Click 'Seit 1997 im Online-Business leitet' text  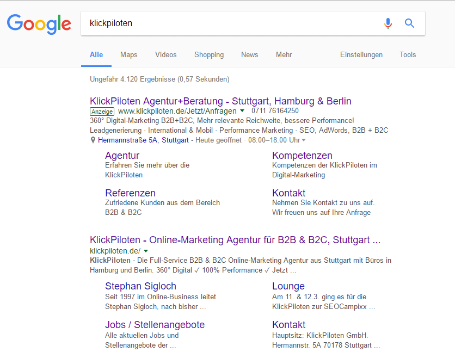click(x=161, y=297)
